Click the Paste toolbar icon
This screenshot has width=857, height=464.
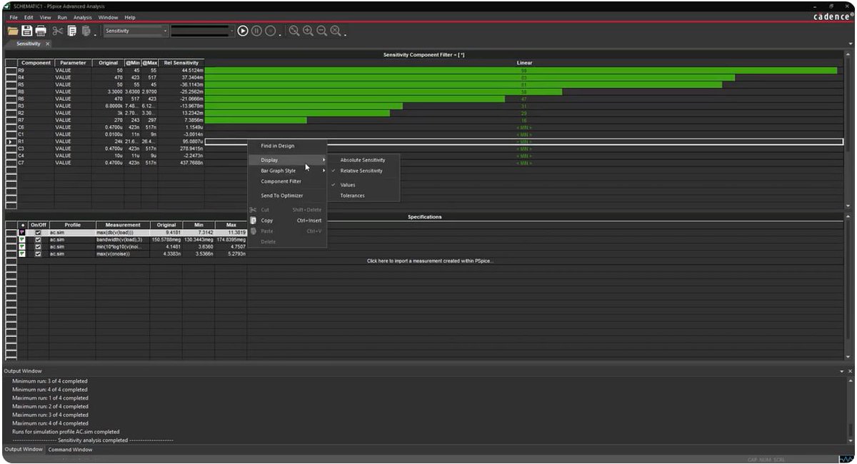pos(86,31)
